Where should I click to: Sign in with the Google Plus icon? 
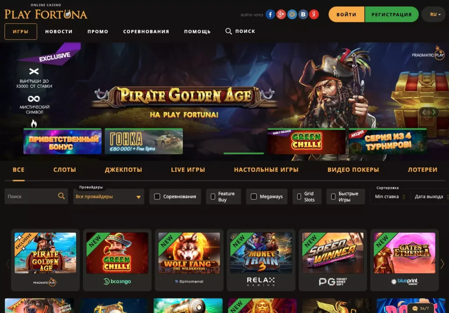[x=281, y=14]
